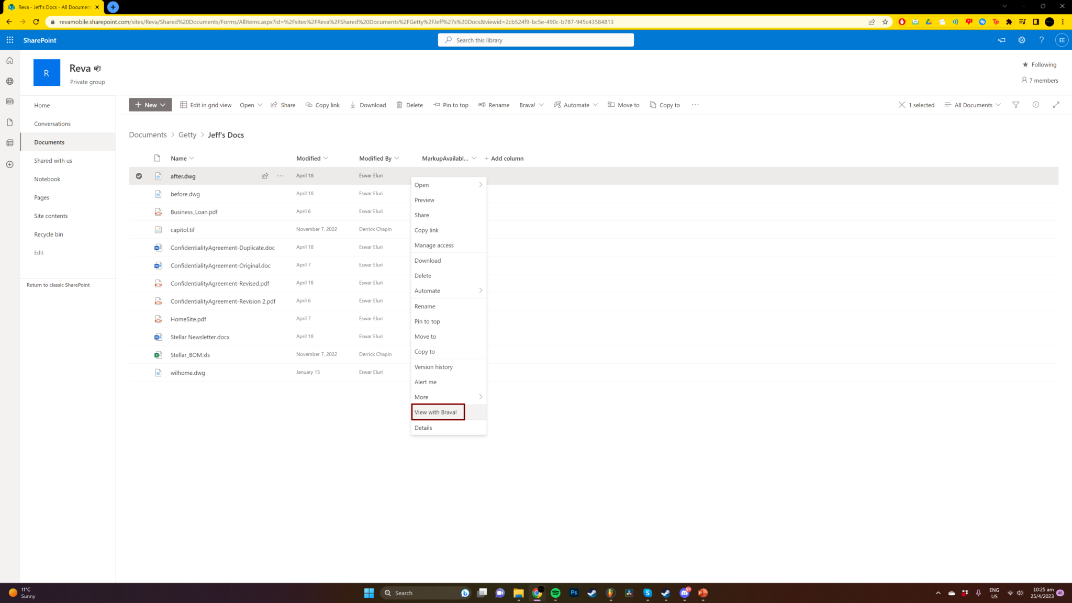This screenshot has width=1072, height=603.
Task: Click Add column header button
Action: [504, 158]
